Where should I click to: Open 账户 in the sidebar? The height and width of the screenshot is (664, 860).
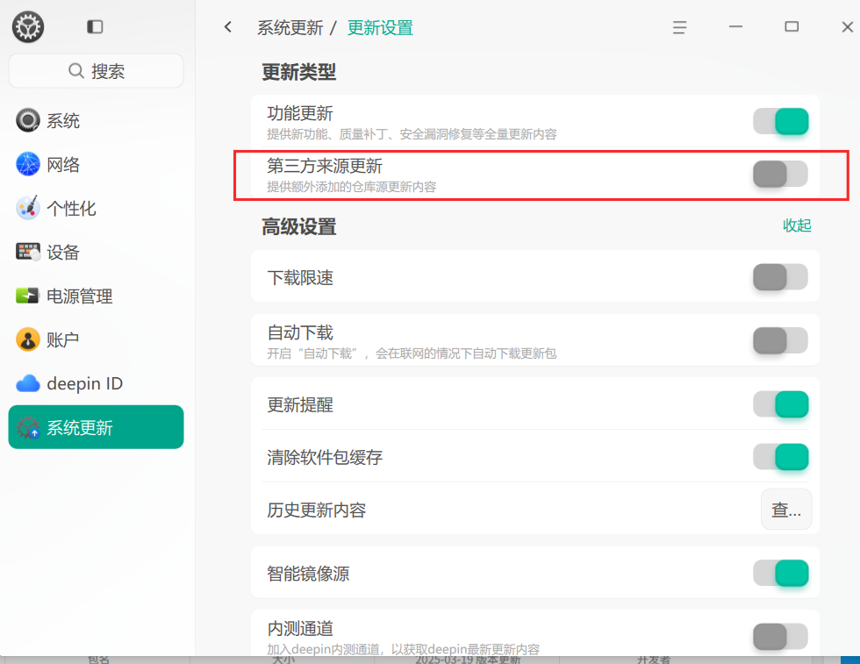(x=96, y=340)
